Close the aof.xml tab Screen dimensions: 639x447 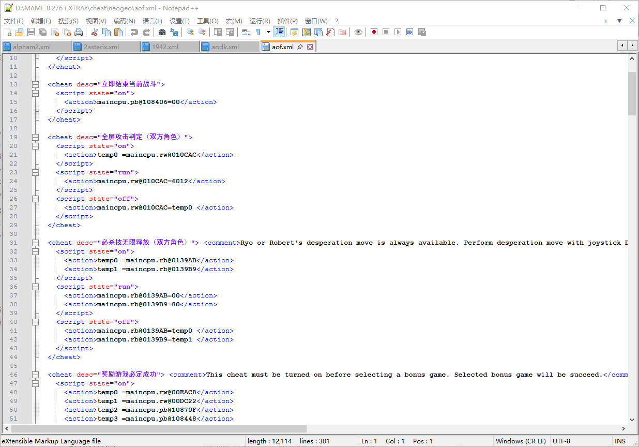(310, 47)
